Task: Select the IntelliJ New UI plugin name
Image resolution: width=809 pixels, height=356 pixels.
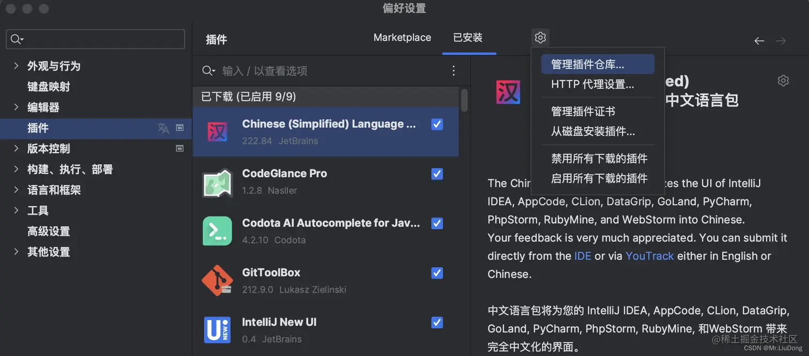Action: coord(279,322)
